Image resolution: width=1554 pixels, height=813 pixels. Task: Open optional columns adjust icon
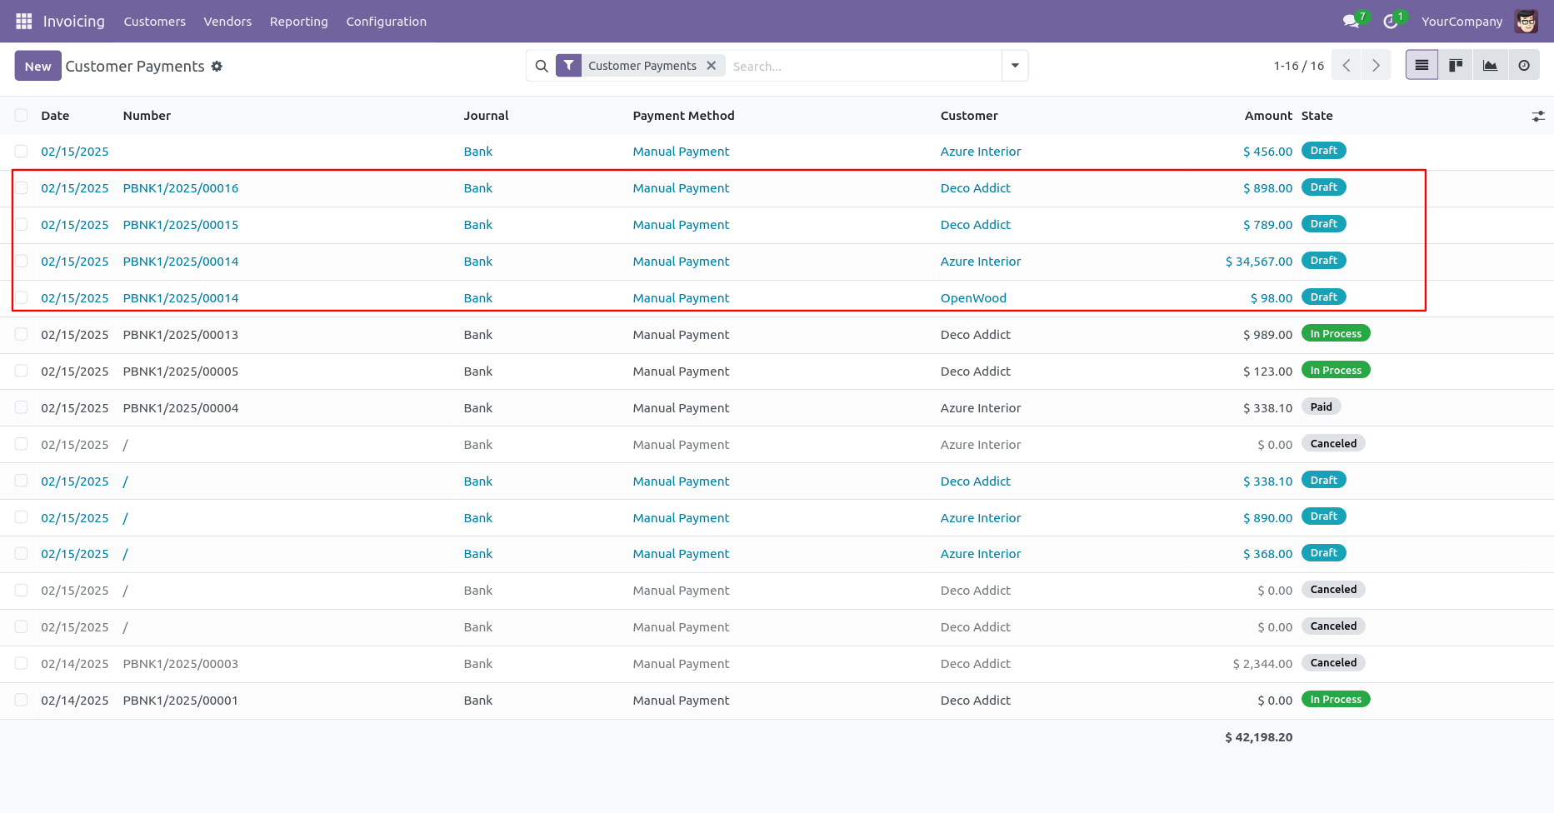pyautogui.click(x=1538, y=117)
